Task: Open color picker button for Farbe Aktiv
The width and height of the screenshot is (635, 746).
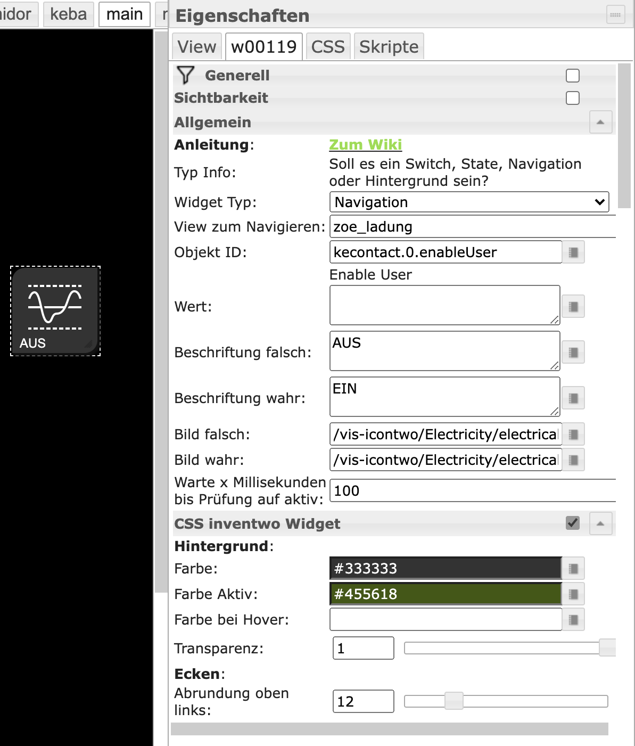Action: point(573,594)
